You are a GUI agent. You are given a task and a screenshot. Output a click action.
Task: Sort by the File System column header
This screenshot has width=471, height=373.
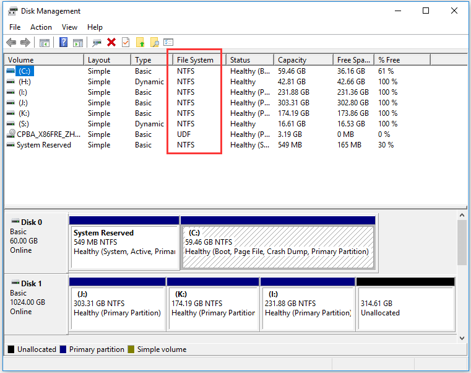pyautogui.click(x=199, y=60)
